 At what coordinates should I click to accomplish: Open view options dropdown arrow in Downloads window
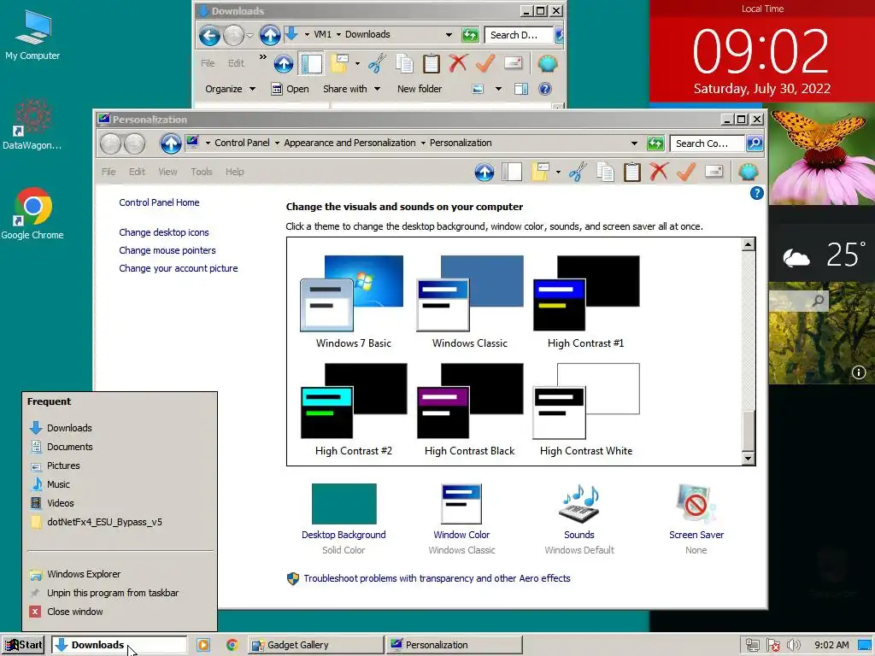(x=498, y=89)
